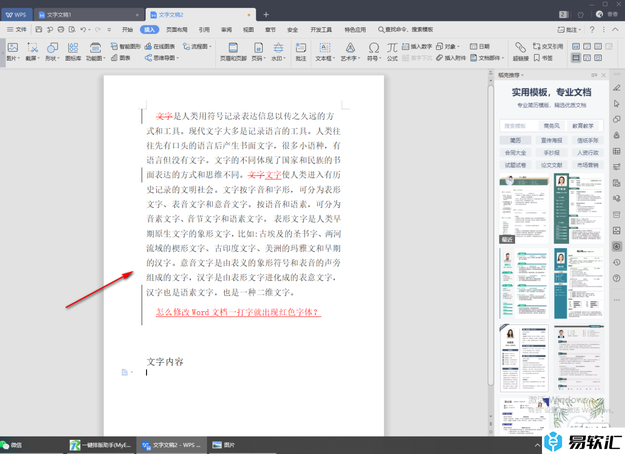Click the 功能图 barcode function icon

coord(95,48)
